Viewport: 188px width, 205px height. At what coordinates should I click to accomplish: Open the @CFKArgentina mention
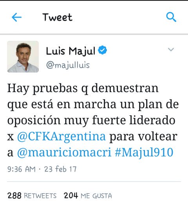[x=61, y=137]
